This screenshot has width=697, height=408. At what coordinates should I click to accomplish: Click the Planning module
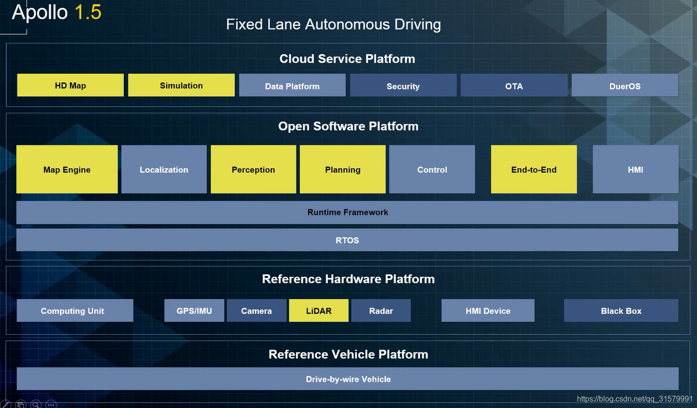[343, 169]
